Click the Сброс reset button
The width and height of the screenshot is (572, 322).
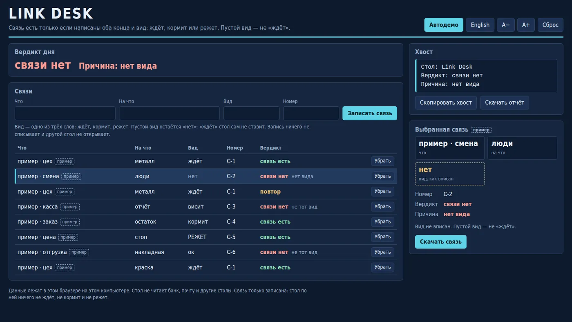click(550, 25)
